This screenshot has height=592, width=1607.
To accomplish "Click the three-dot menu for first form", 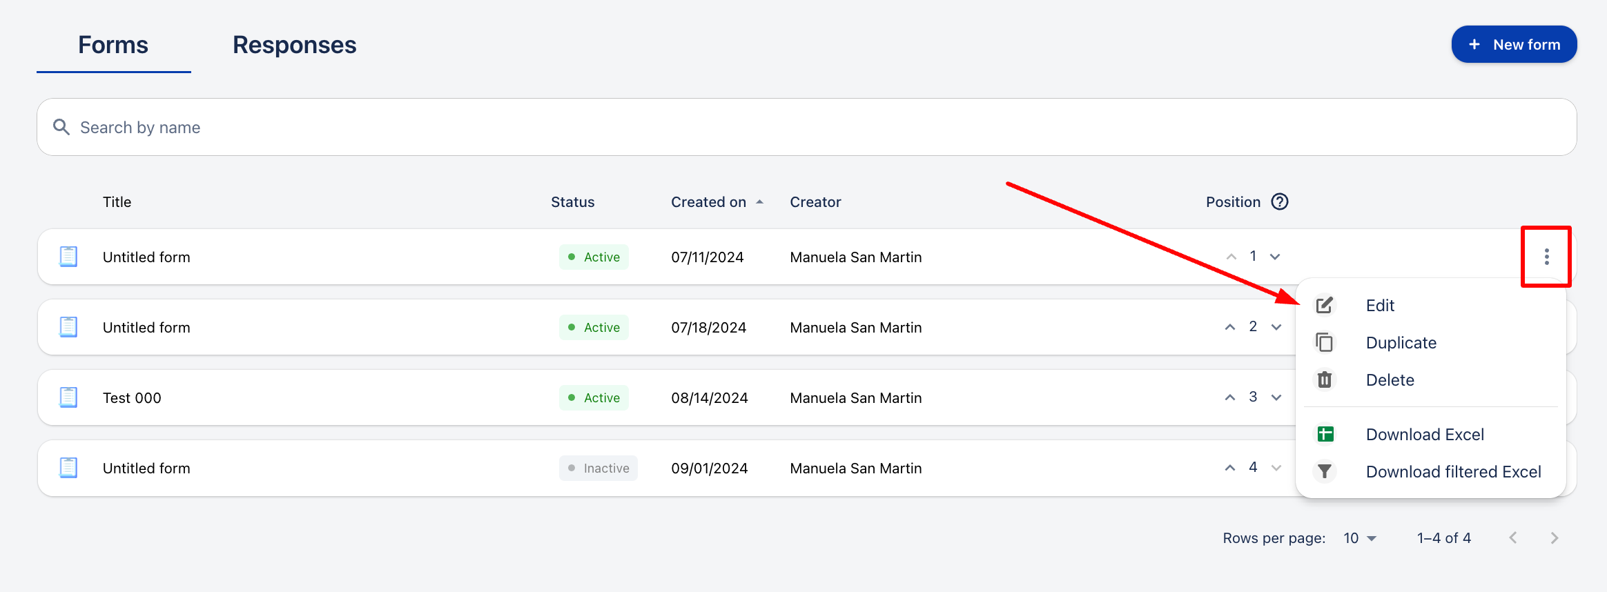I will click(1546, 257).
